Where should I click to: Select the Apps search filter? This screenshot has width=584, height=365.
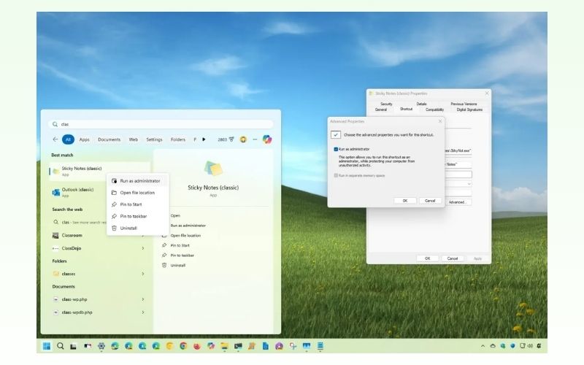pos(85,139)
